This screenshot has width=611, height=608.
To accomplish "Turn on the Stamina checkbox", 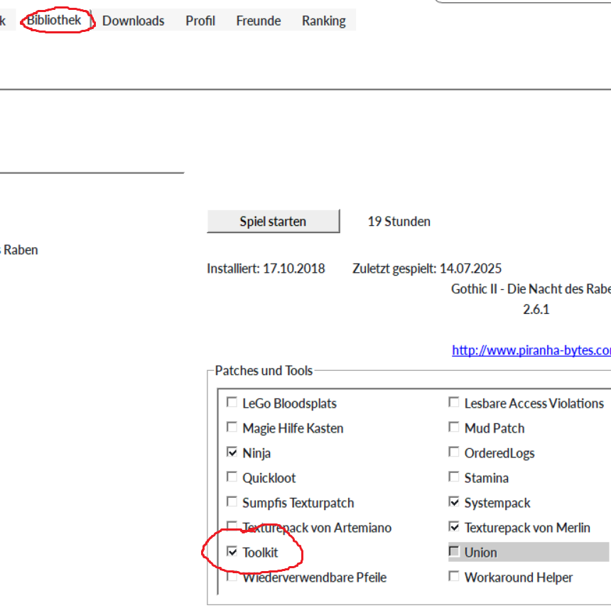I will tap(453, 477).
